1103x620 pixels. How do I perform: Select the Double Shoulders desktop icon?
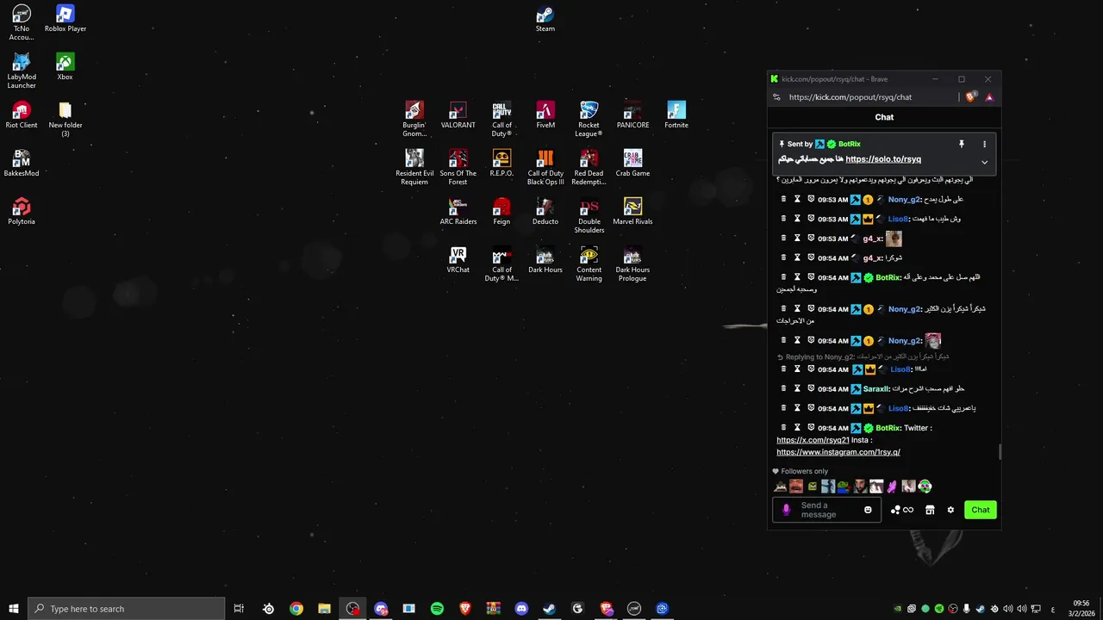click(589, 216)
